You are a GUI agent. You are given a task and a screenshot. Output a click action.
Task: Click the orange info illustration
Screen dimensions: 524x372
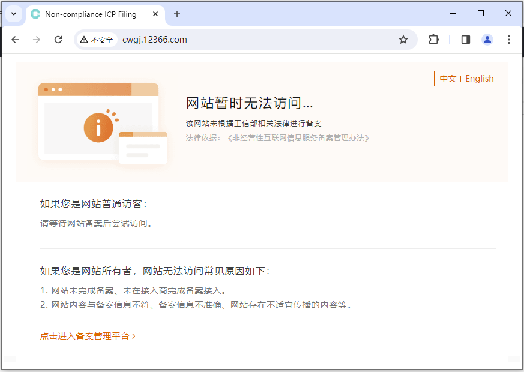point(99,127)
